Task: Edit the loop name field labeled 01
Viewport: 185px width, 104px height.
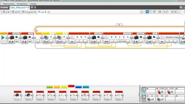Action: [119, 25]
